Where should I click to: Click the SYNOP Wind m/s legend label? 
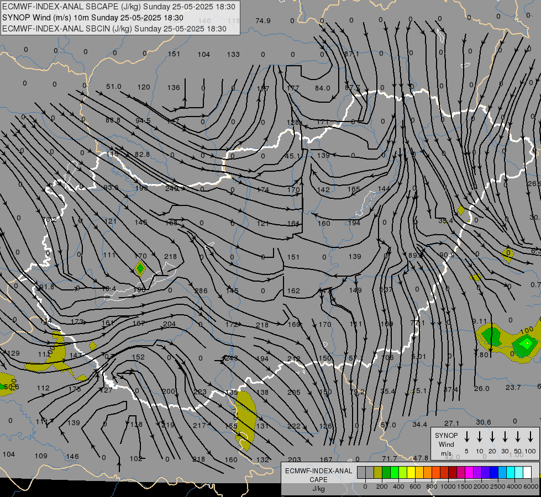(x=446, y=444)
